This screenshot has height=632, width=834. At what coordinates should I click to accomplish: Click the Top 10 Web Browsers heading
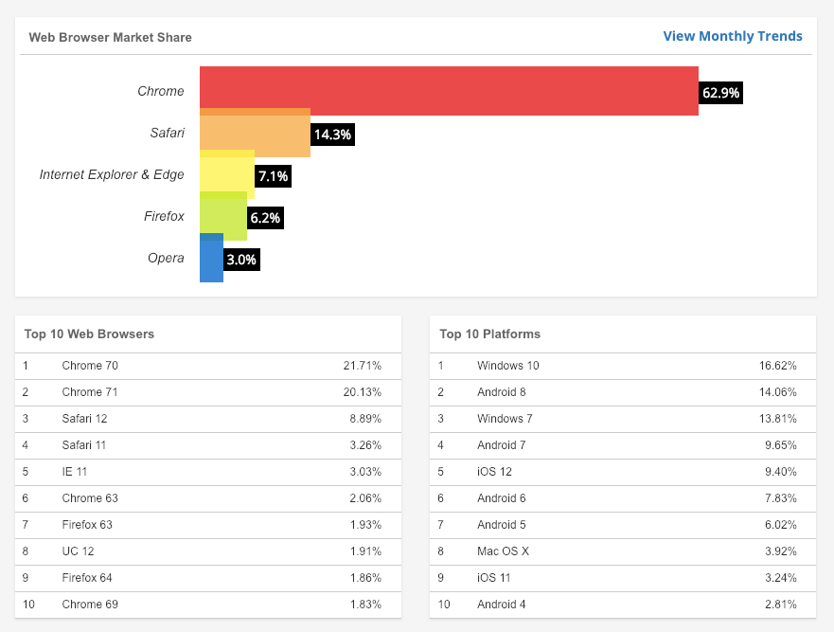(x=89, y=334)
